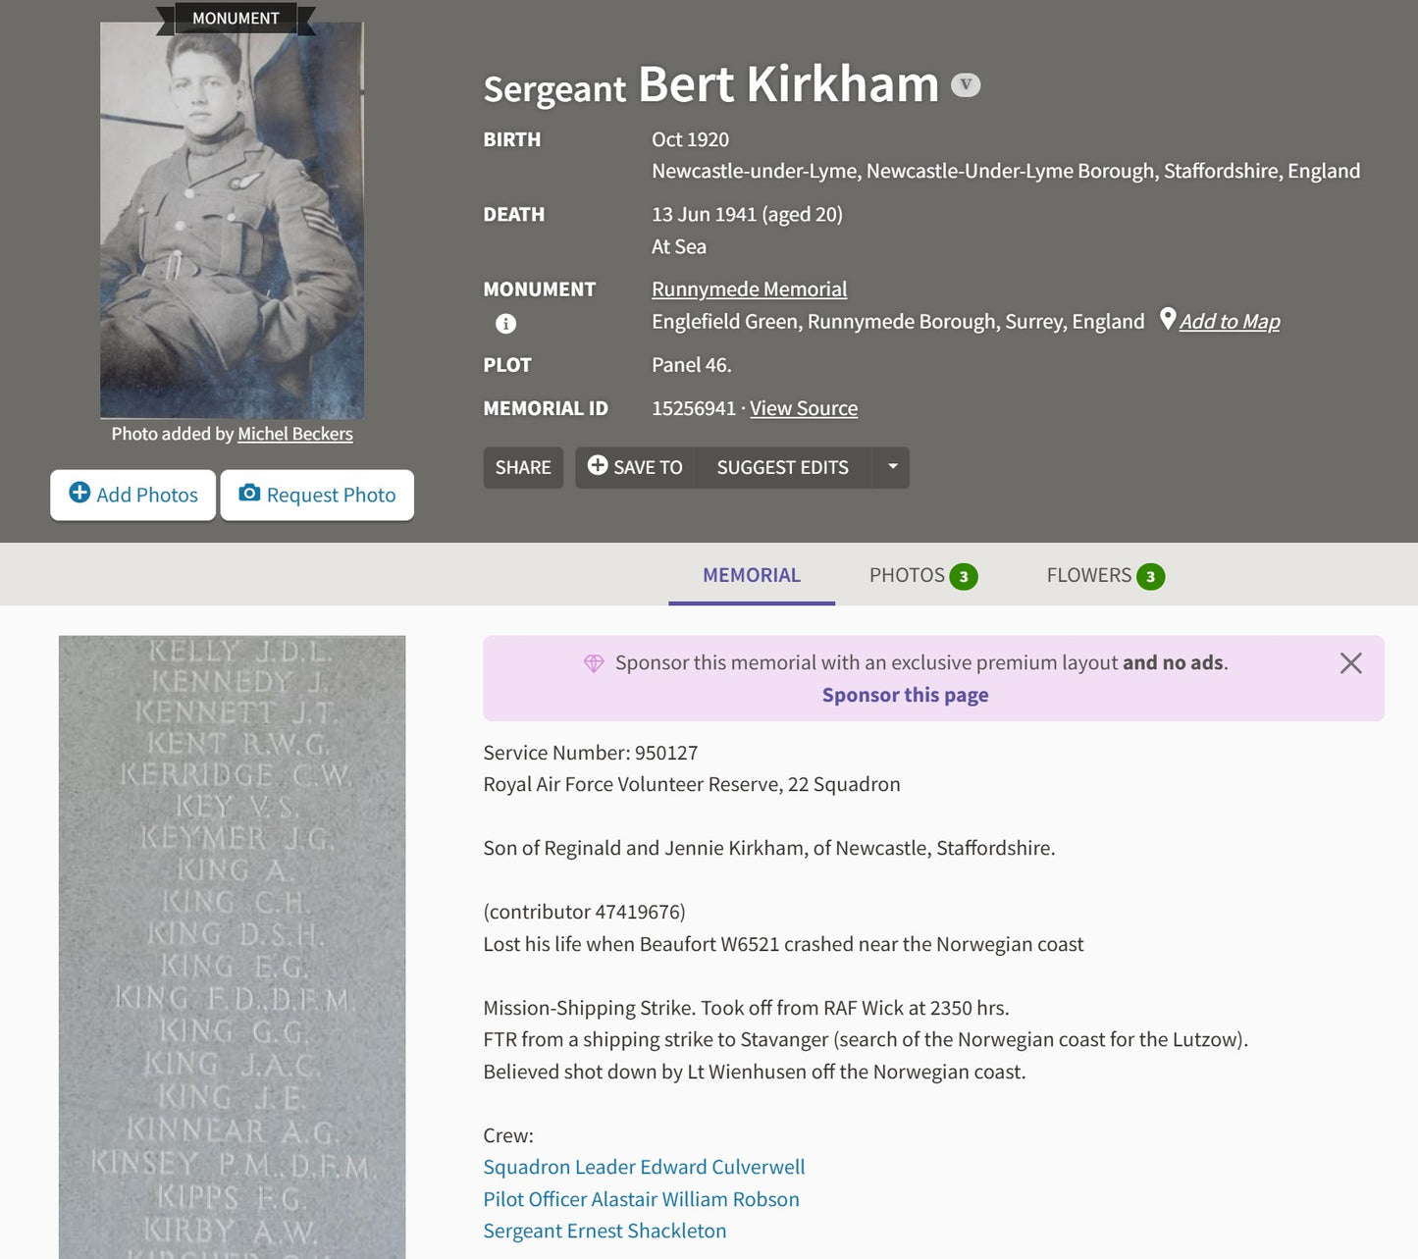Screen dimensions: 1418x1259
Task: Click the Panel 46. plot text
Action: [x=692, y=365]
